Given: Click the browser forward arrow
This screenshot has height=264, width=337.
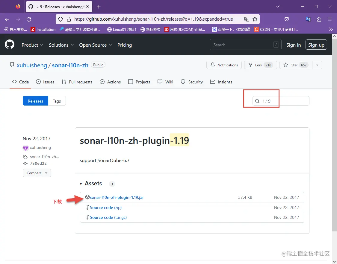Looking at the screenshot, I should point(18,19).
